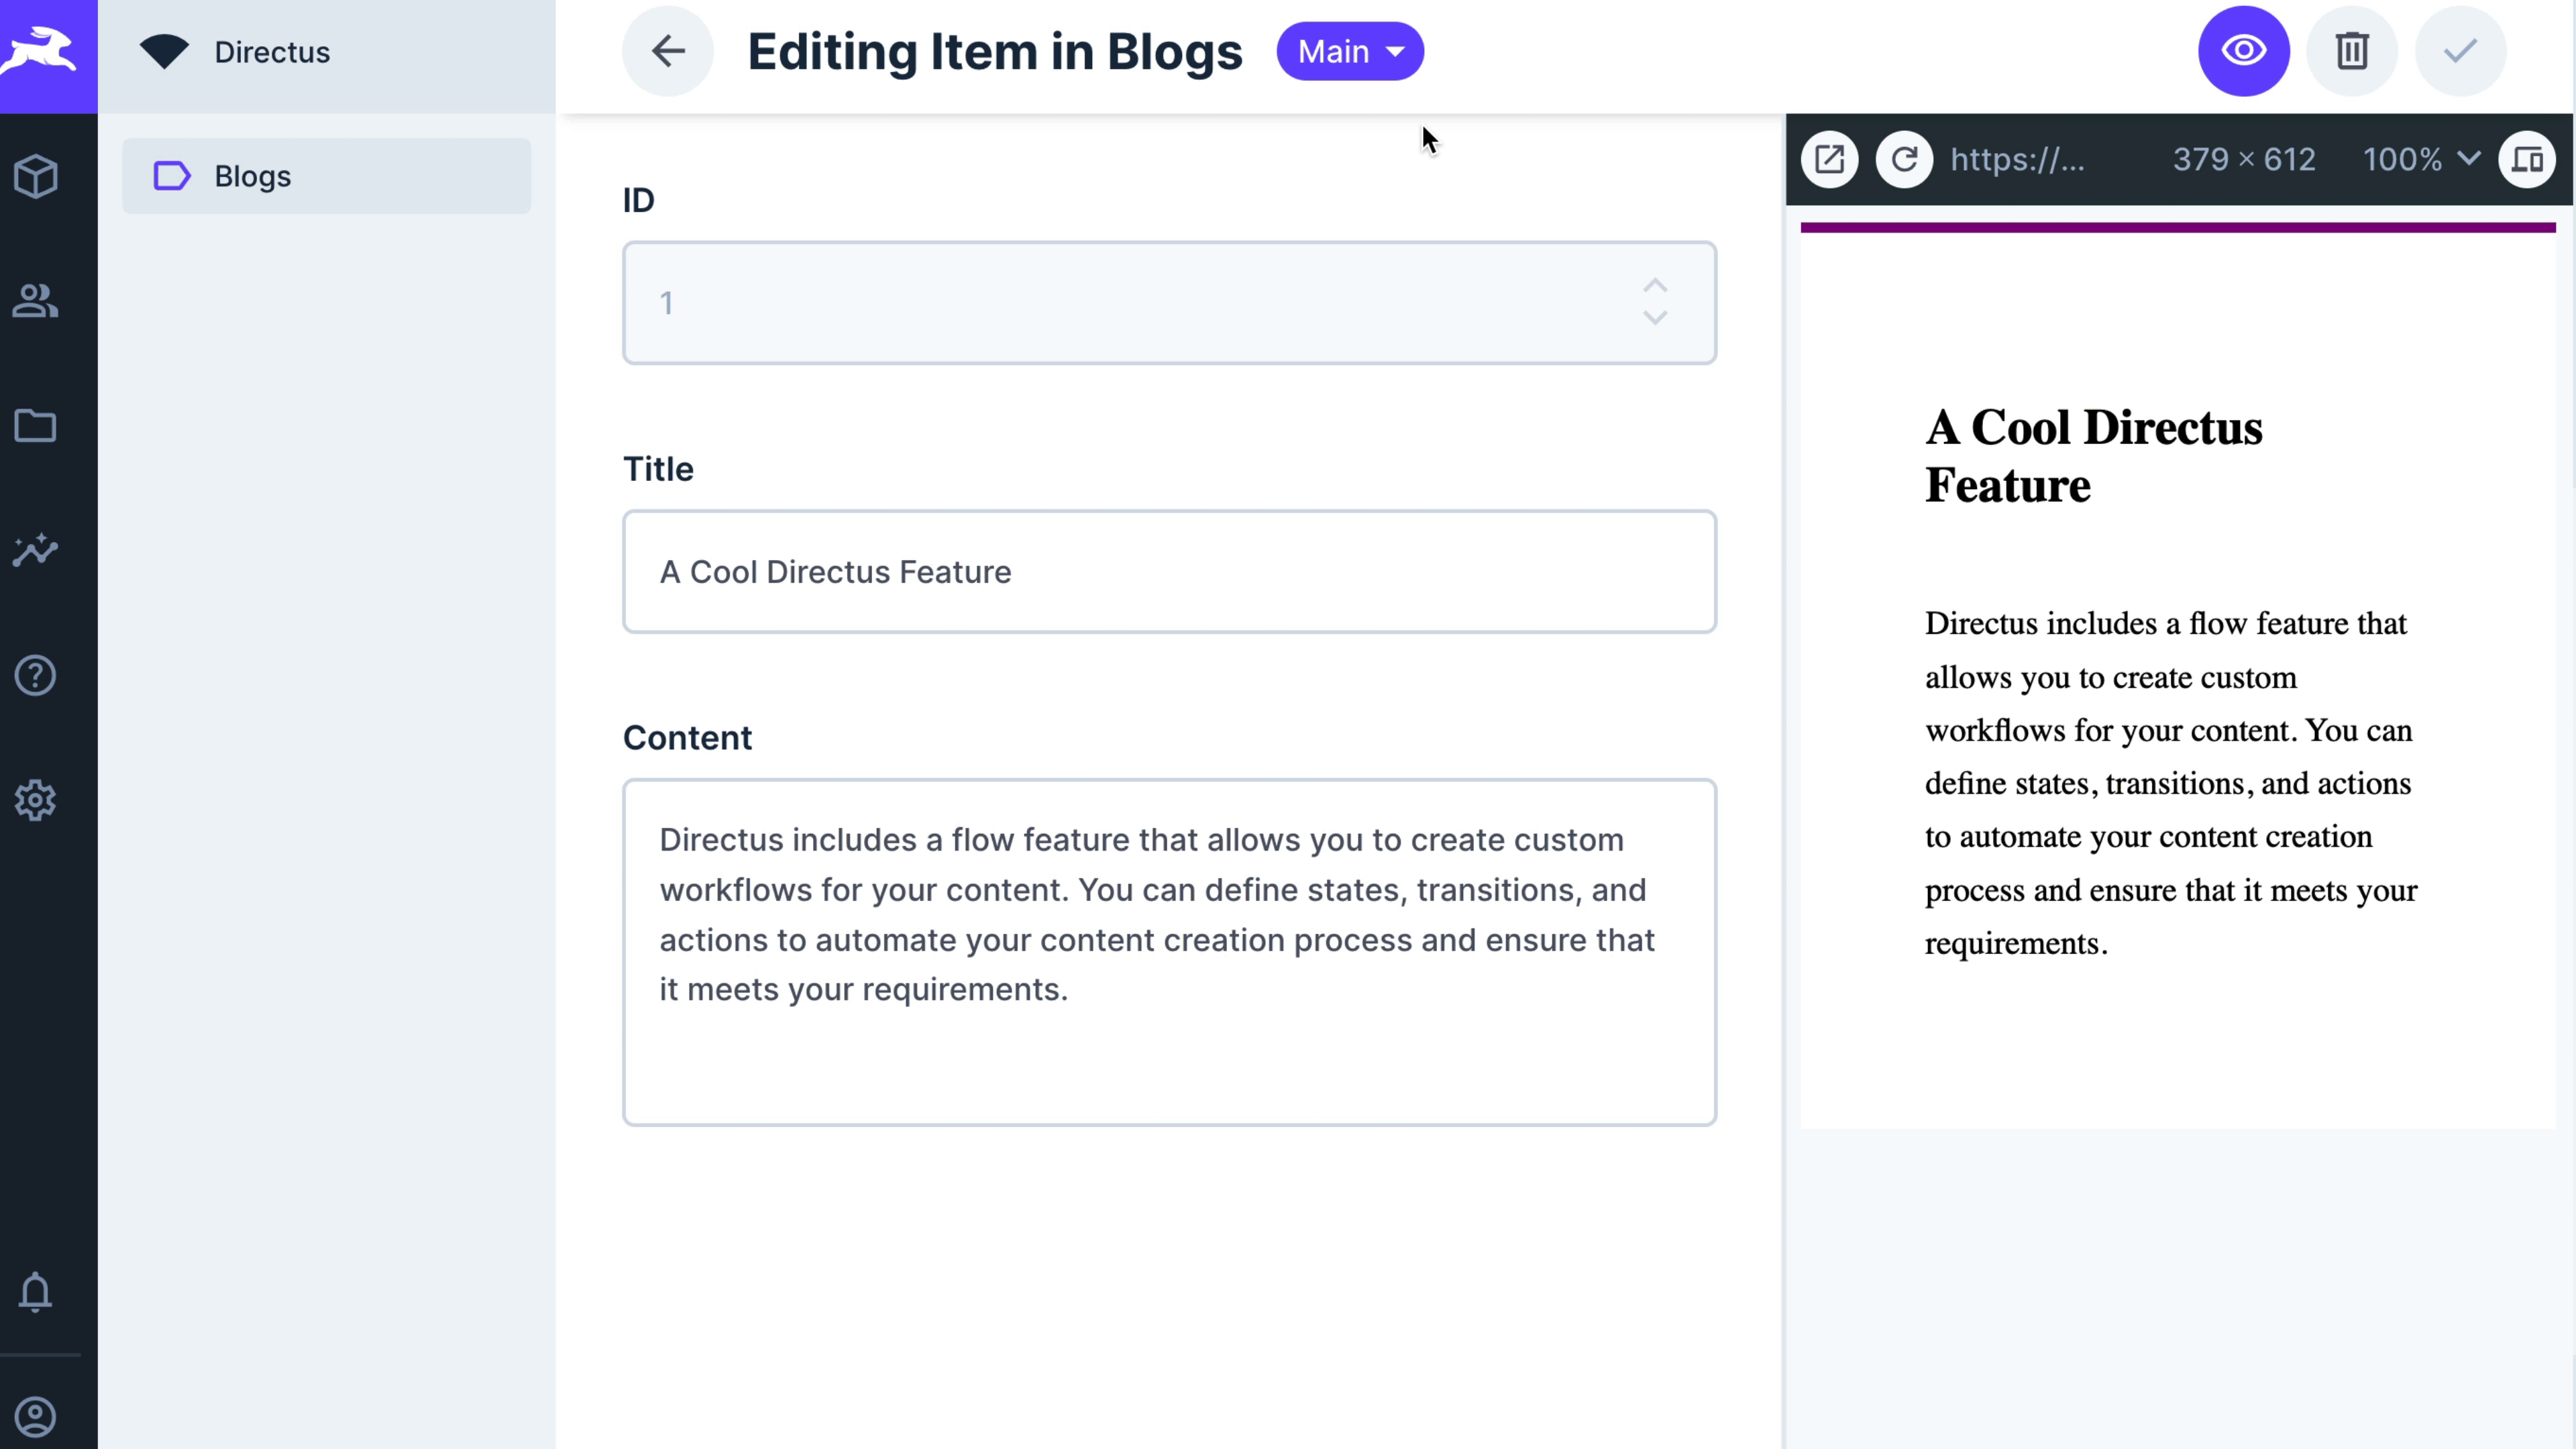The height and width of the screenshot is (1449, 2576).
Task: Navigate back with the arrow button
Action: (667, 51)
